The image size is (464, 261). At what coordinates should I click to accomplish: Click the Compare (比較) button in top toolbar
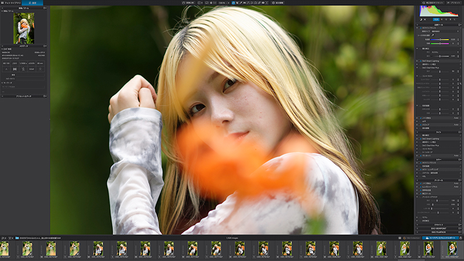coord(189,3)
